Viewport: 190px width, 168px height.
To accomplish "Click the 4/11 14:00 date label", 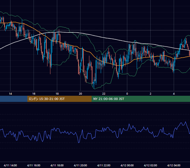I will tap(10, 165).
